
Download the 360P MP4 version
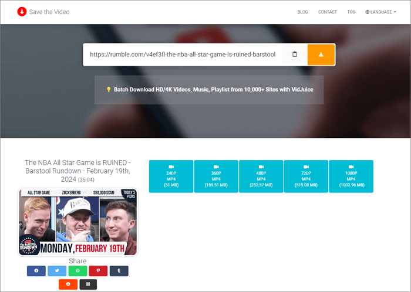[x=216, y=176]
